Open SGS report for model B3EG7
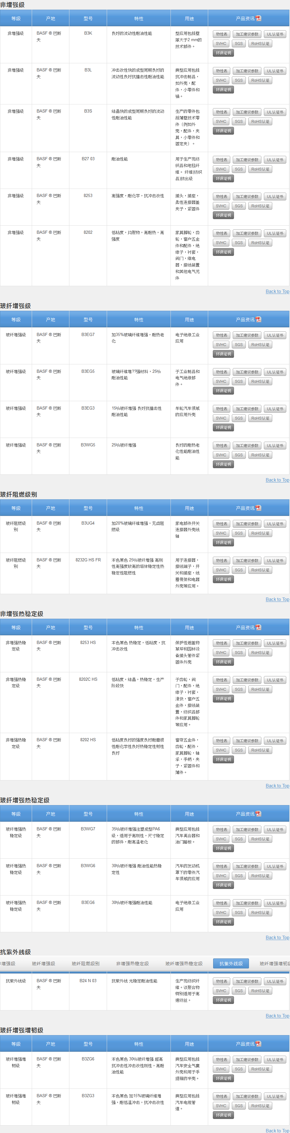This screenshot has height=1133, width=290. (239, 345)
